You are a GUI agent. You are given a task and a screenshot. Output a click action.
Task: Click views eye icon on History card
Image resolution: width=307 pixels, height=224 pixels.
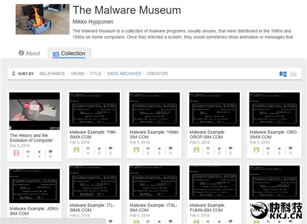(28, 152)
